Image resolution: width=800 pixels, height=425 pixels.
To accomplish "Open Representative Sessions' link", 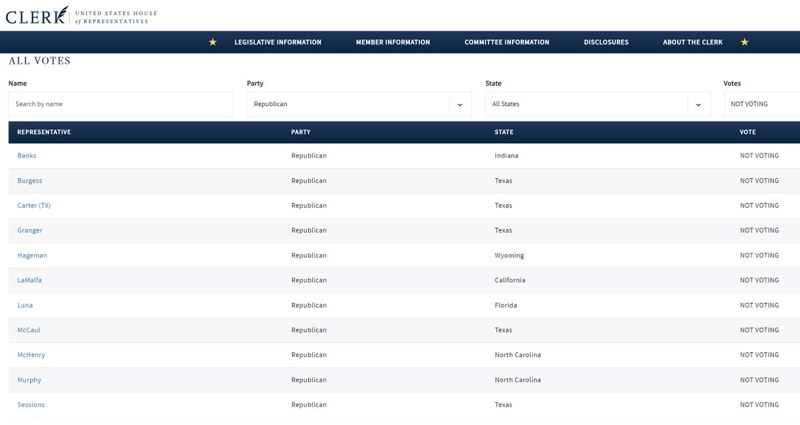I will [x=31, y=405].
